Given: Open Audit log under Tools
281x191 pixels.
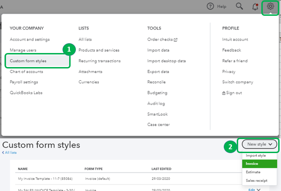Looking at the screenshot, I should click(x=156, y=104).
